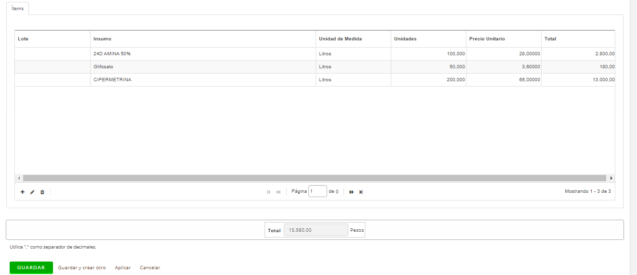Click total value 2.800,00
The height and width of the screenshot is (275, 637).
[x=605, y=54]
